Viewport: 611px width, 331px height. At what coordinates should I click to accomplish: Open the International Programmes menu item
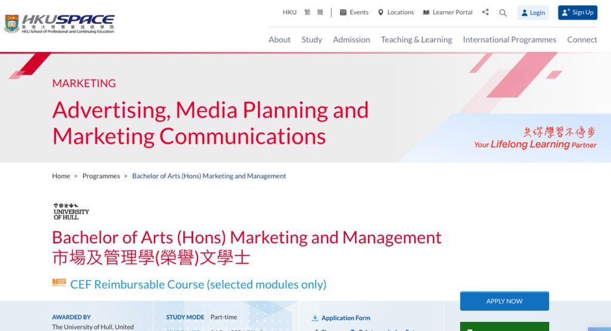coord(510,39)
